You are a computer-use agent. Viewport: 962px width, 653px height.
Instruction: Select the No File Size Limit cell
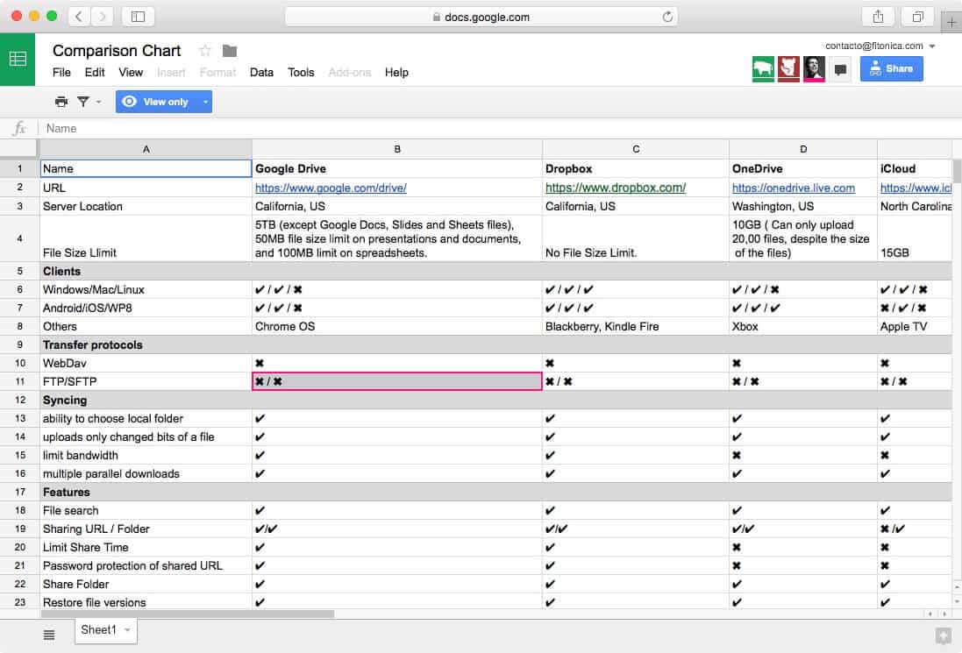(636, 238)
